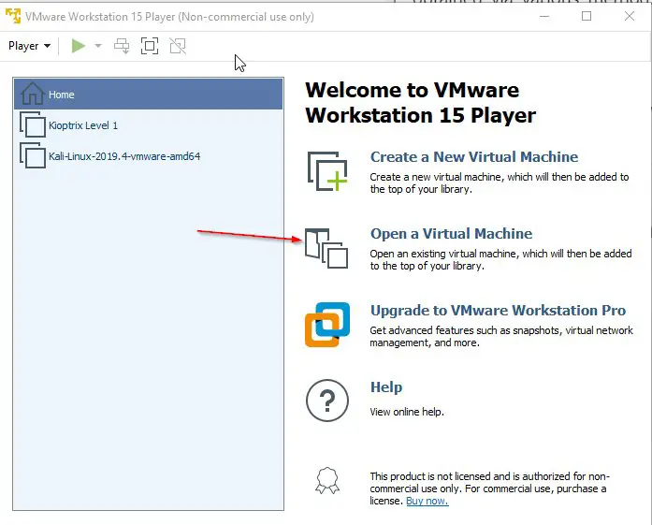Click Upgrade to VMware Workstation Pro link
Screen dimensions: 652x525
(x=498, y=311)
